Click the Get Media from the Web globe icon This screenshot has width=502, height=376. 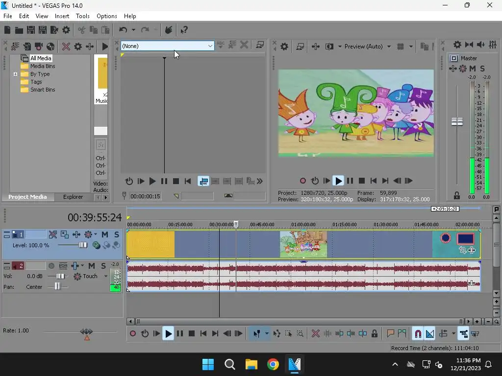coord(50,47)
